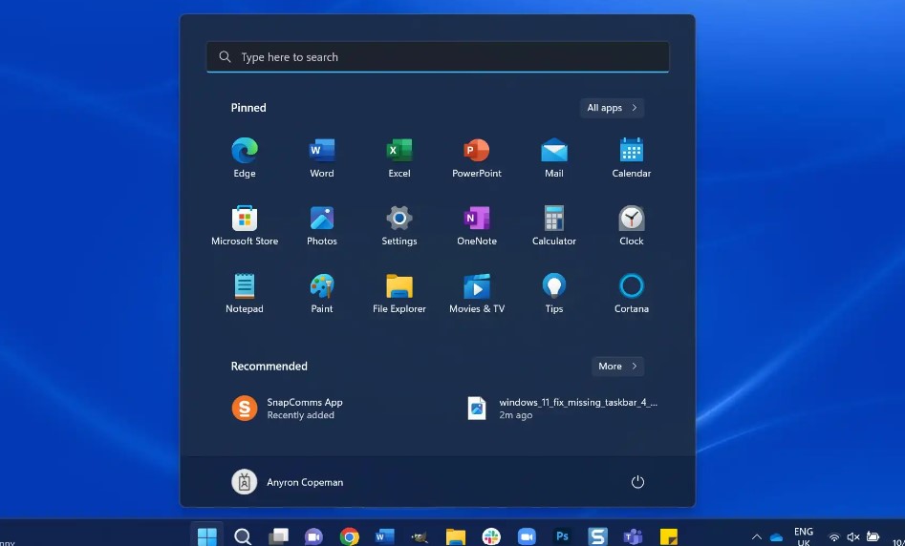Screen dimensions: 905x546
Task: Open the File Explorer folder on the taskbar
Action: (x=456, y=536)
